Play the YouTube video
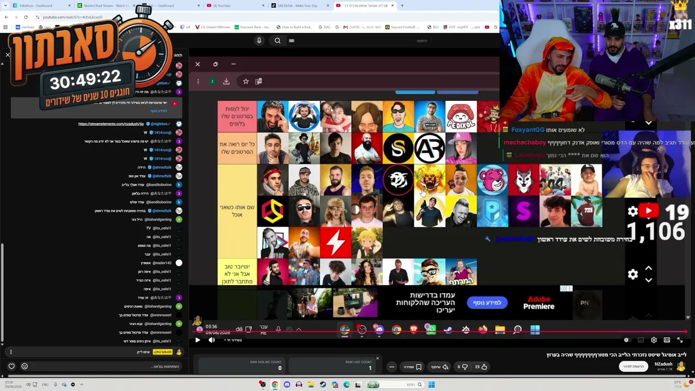 pyautogui.click(x=198, y=340)
